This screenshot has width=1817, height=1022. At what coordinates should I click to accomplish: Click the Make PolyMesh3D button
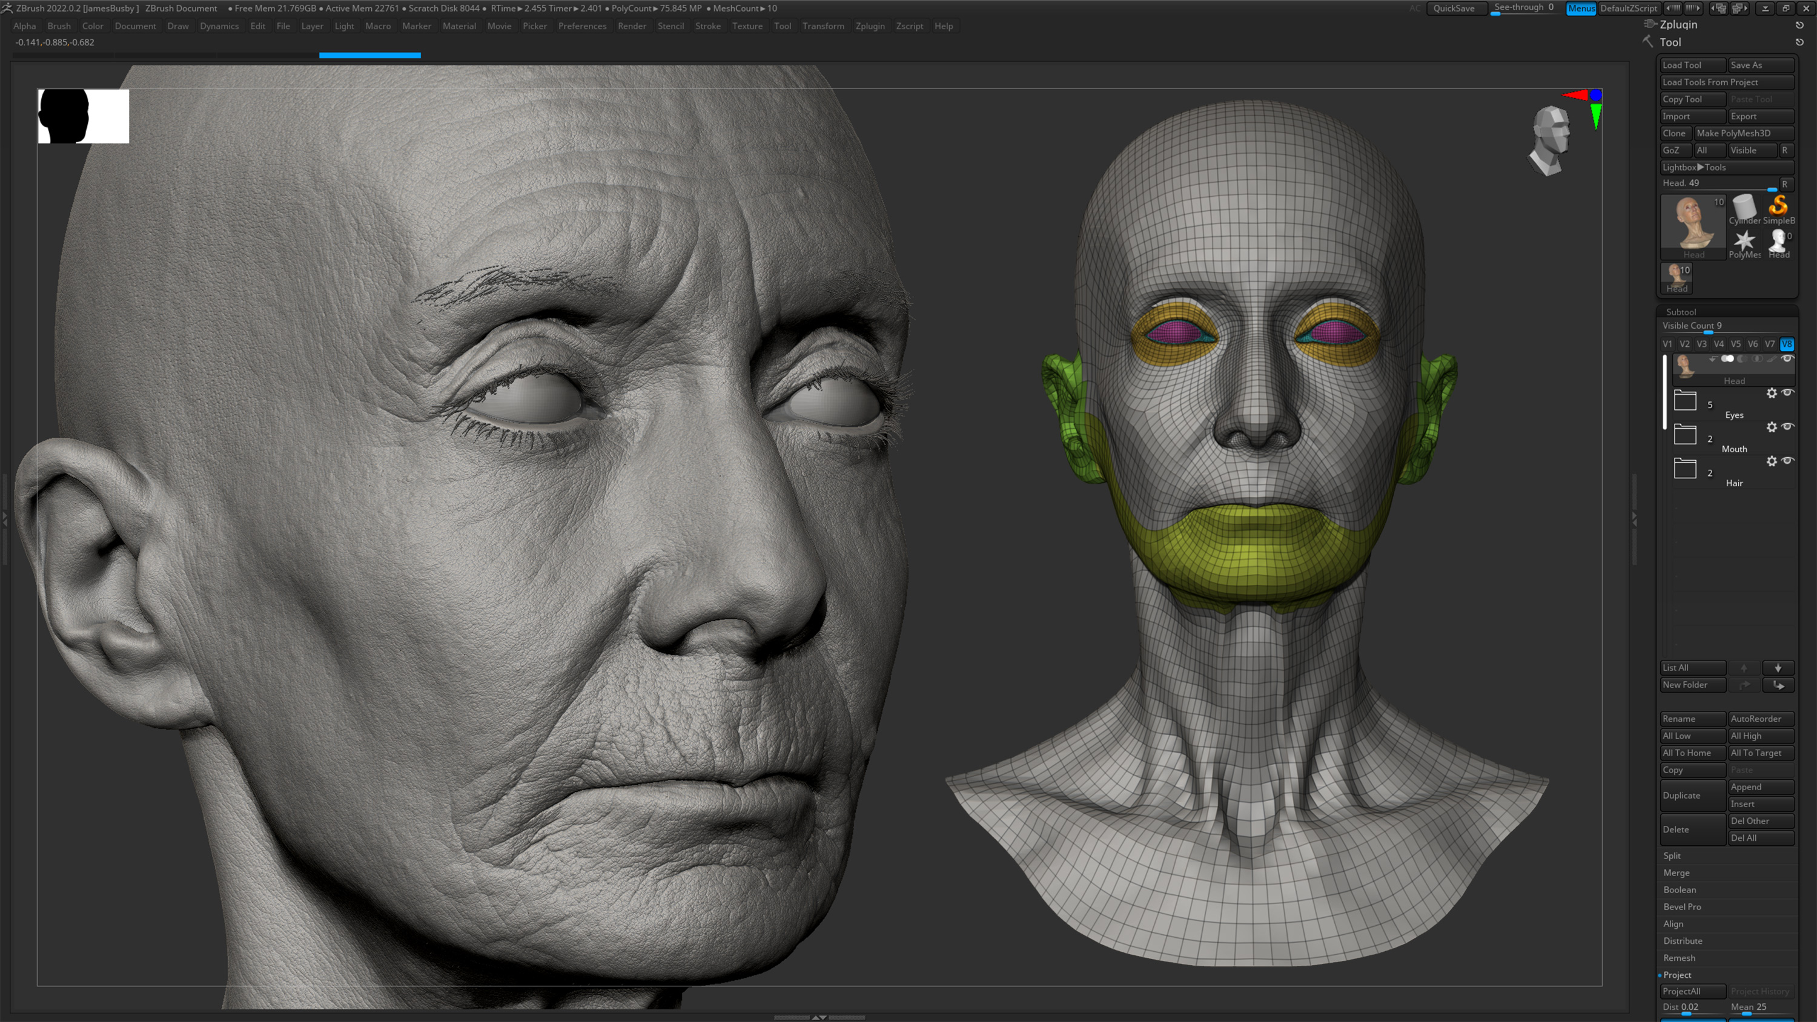pos(1735,133)
